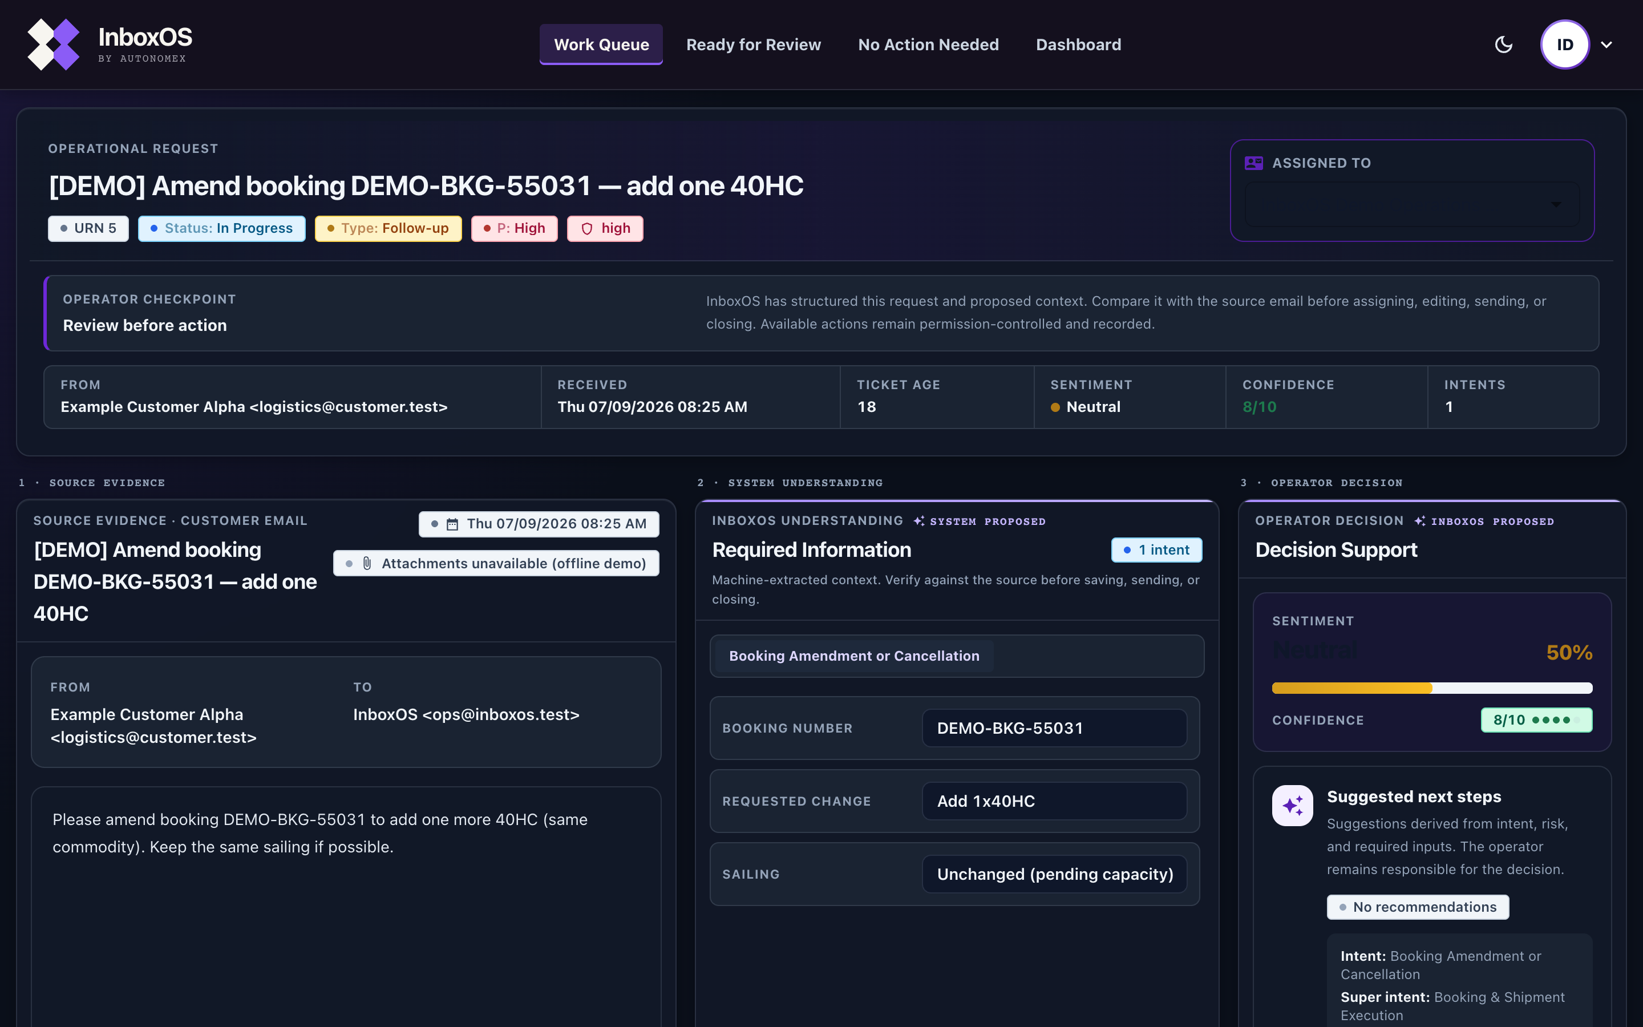Toggle dark mode moon icon
This screenshot has height=1027, width=1643.
click(1504, 45)
